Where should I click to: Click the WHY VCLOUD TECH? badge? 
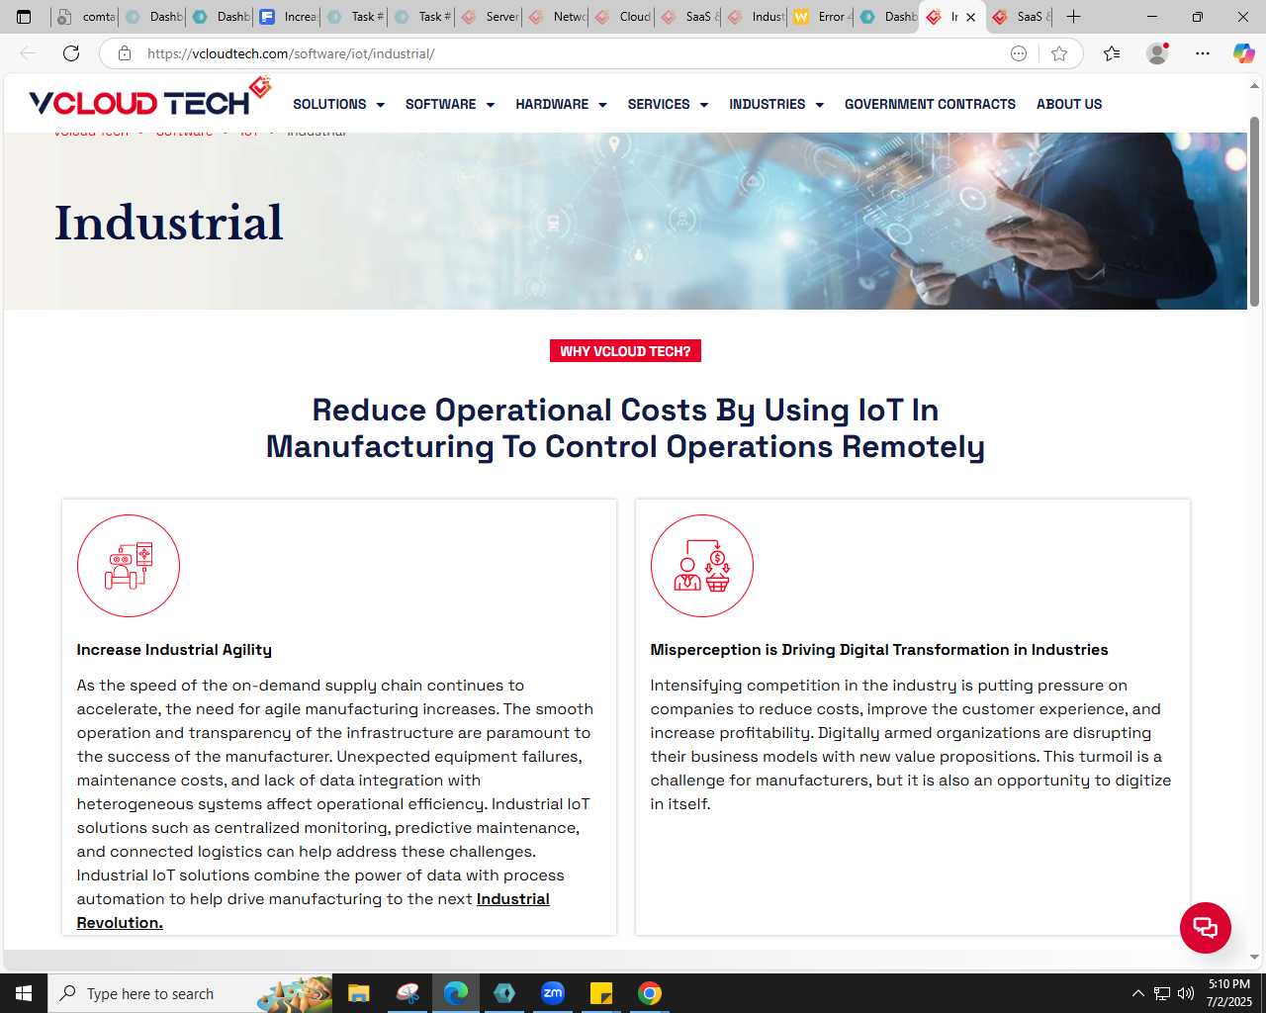click(x=625, y=351)
